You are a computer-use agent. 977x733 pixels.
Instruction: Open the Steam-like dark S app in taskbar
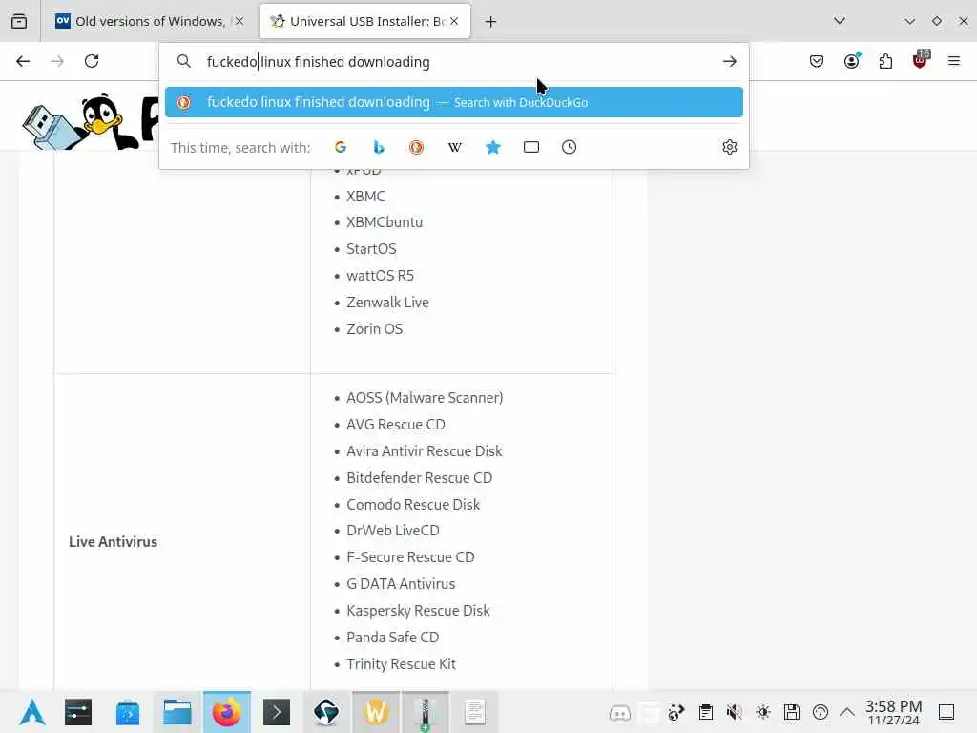pyautogui.click(x=326, y=712)
